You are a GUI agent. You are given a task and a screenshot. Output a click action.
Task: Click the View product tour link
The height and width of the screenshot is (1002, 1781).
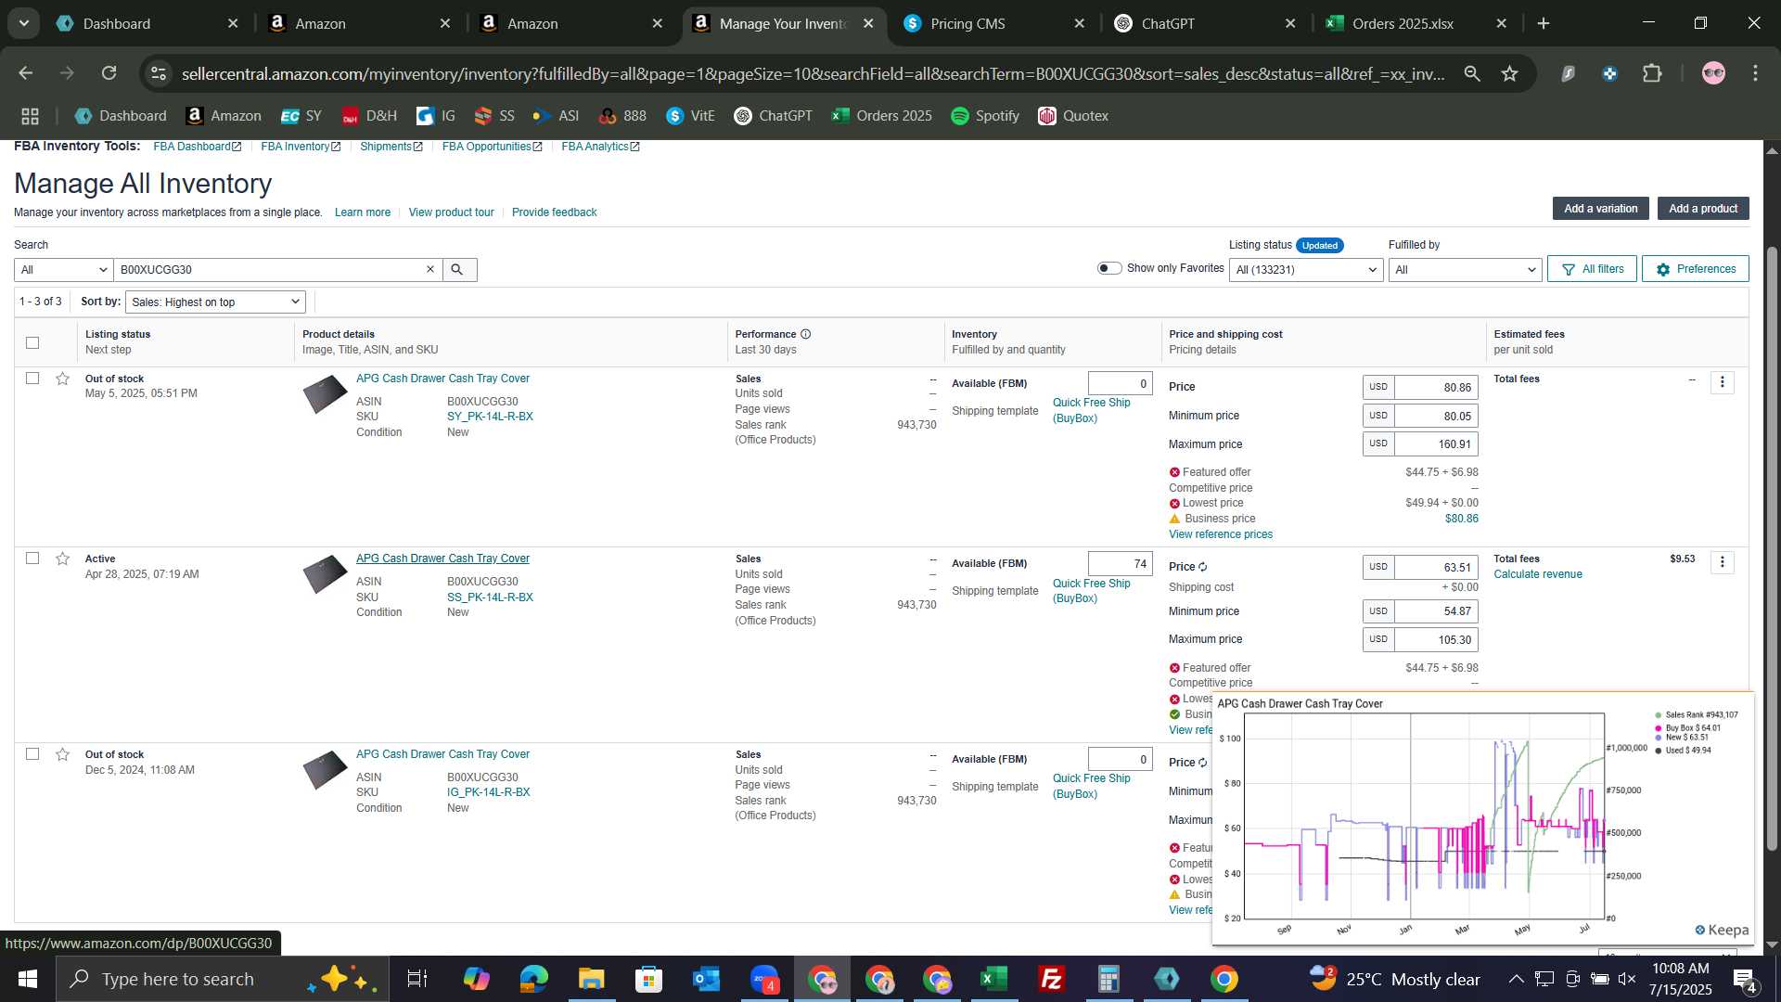[x=452, y=212]
